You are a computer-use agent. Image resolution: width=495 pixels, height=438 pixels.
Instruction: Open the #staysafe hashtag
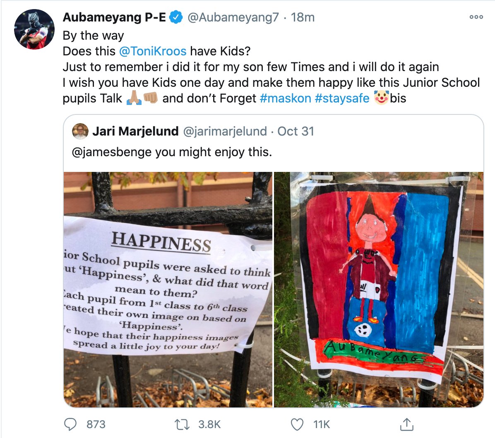342,98
